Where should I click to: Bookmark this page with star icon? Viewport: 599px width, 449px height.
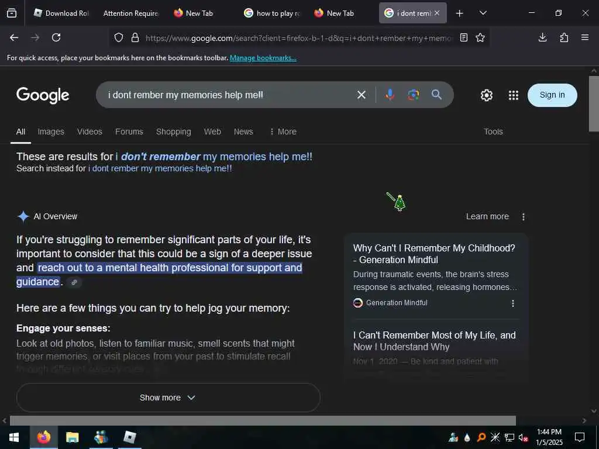(x=480, y=37)
